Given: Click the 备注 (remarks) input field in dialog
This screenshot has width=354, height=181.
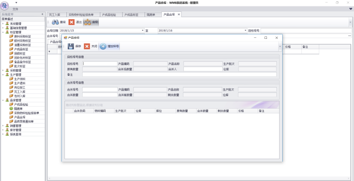Looking at the screenshot, I should point(179,74).
